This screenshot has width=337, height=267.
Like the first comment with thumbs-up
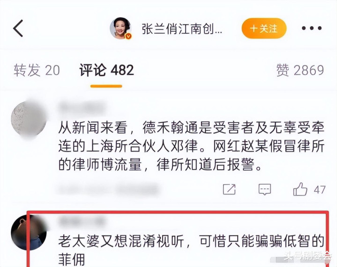pyautogui.click(x=300, y=189)
